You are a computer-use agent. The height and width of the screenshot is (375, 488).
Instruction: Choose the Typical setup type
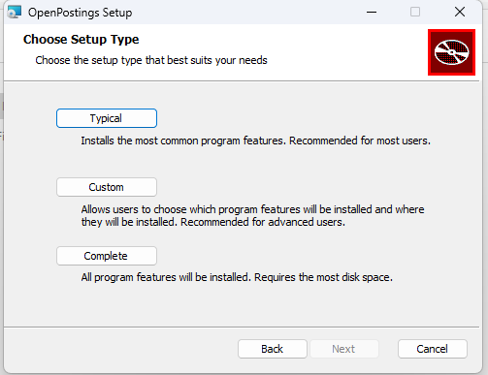click(107, 118)
